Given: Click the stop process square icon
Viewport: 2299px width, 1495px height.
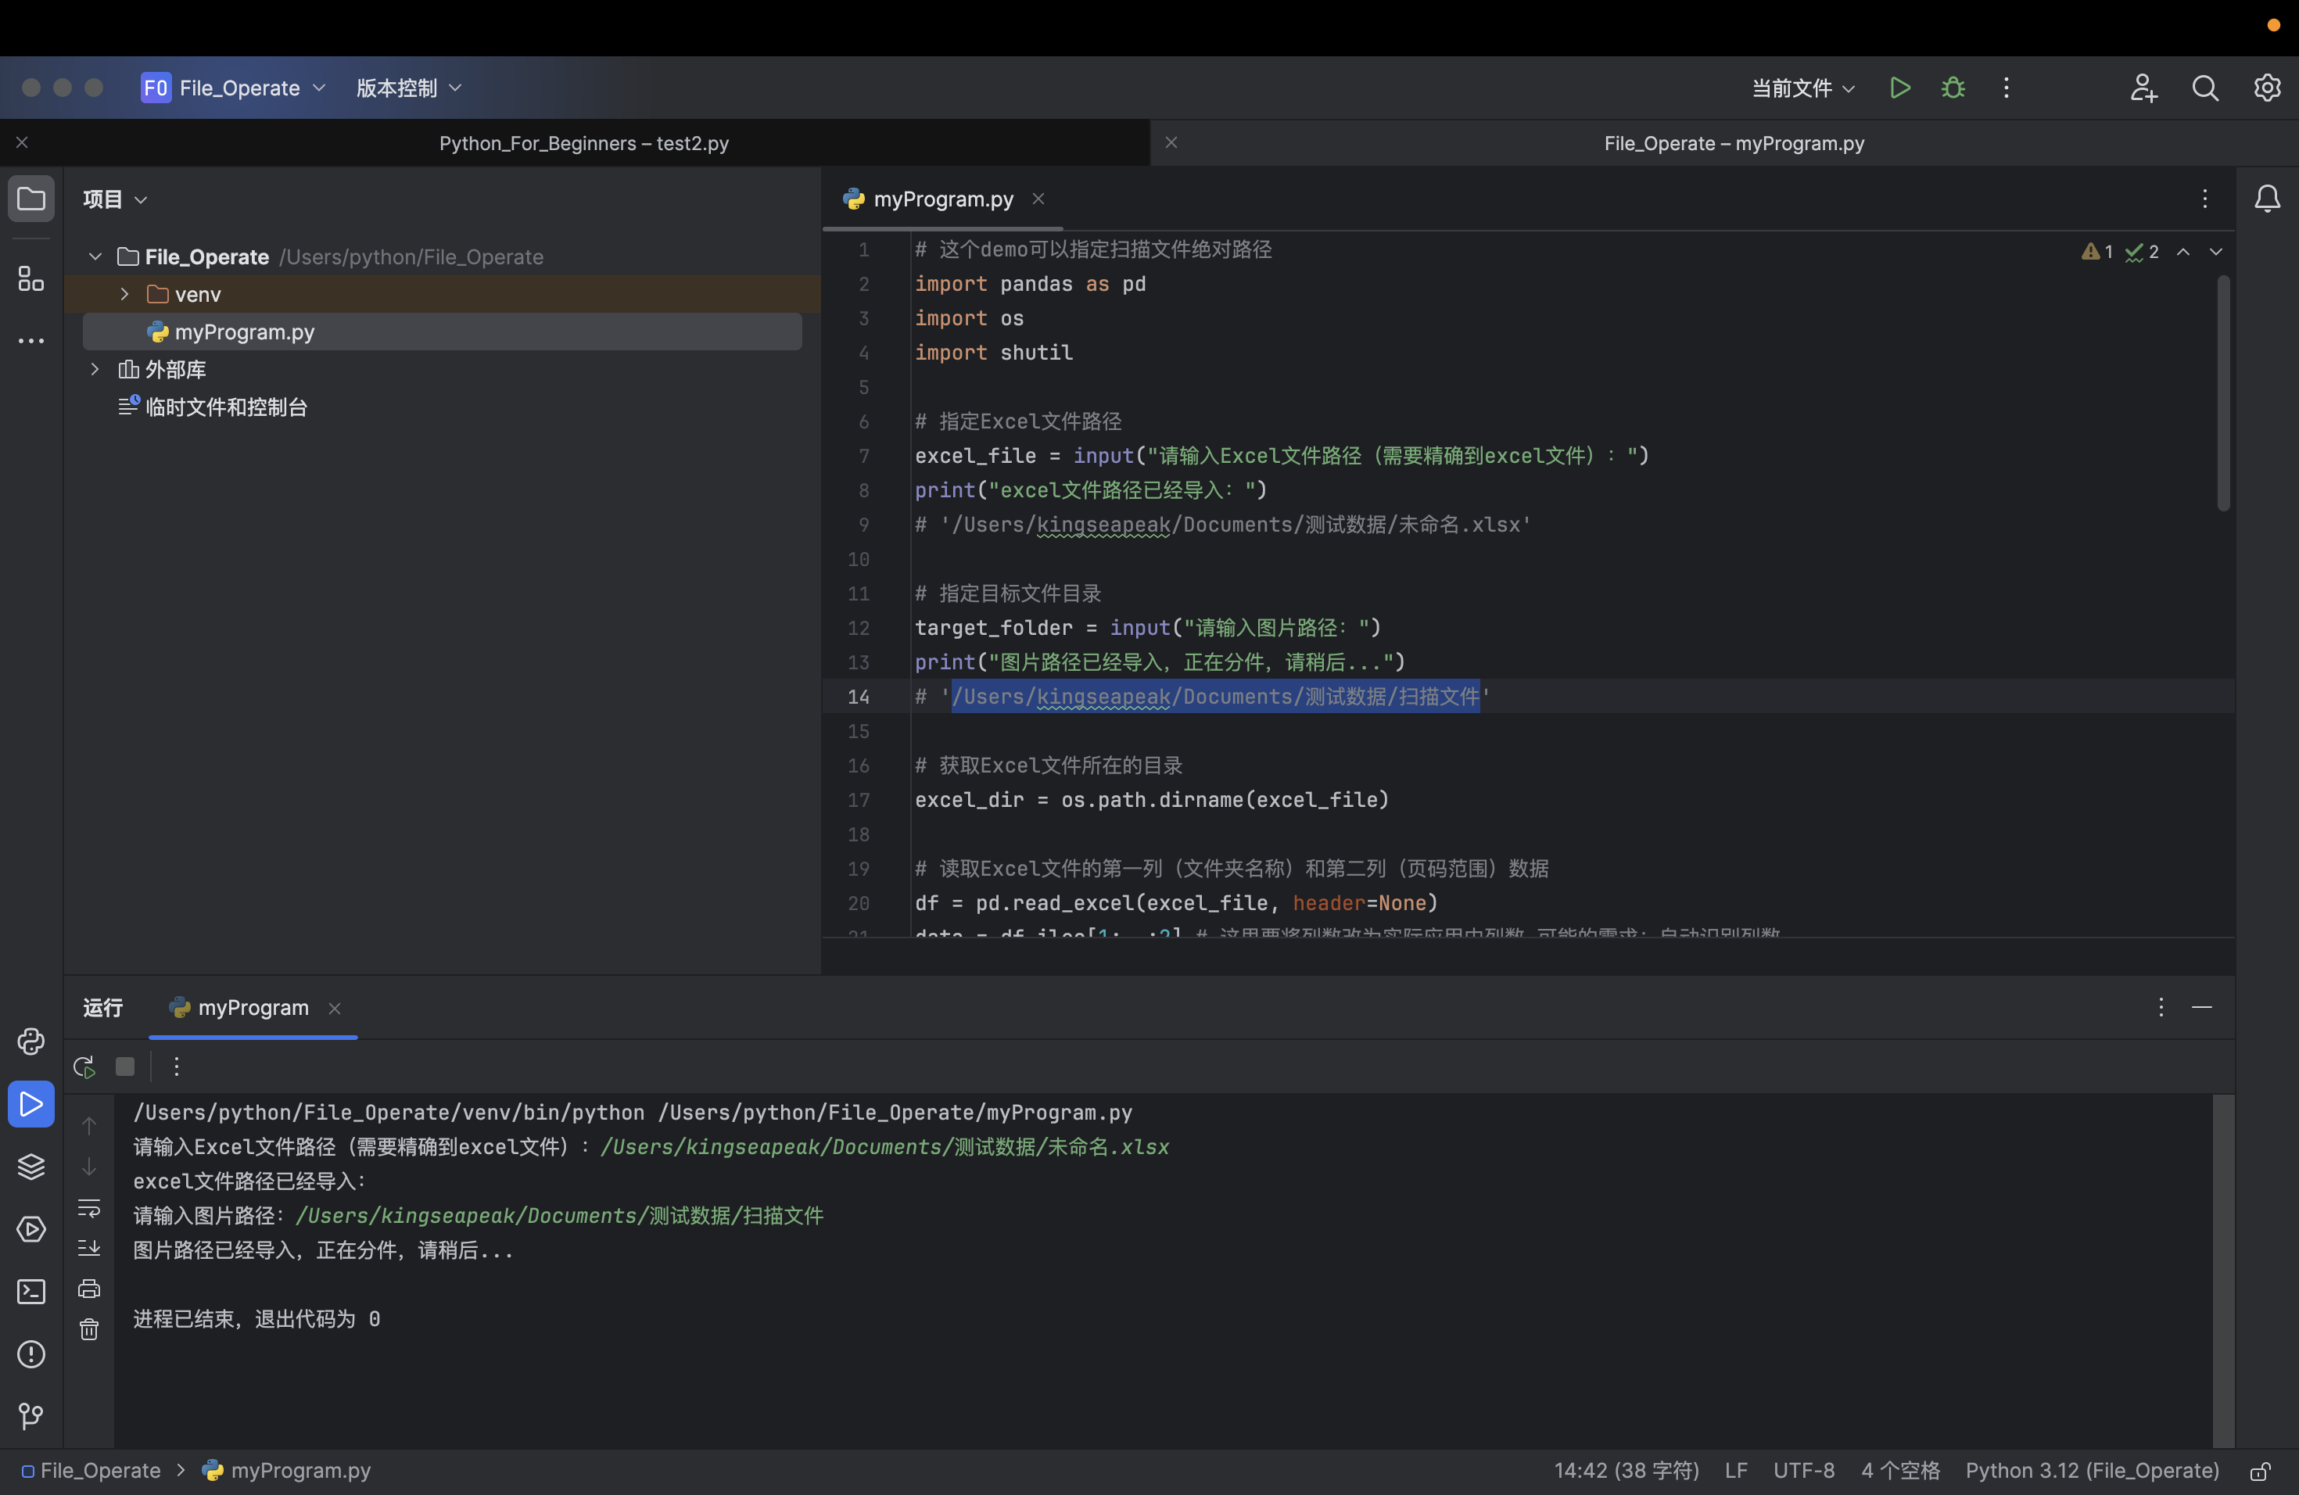Looking at the screenshot, I should [x=124, y=1067].
